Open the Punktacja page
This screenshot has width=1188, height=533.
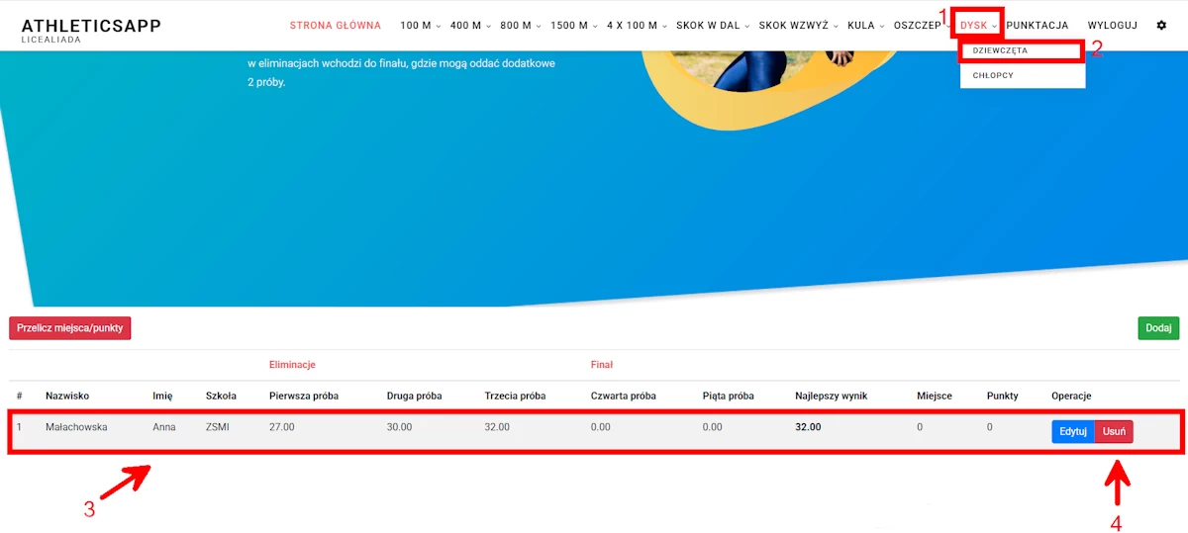tap(1037, 26)
